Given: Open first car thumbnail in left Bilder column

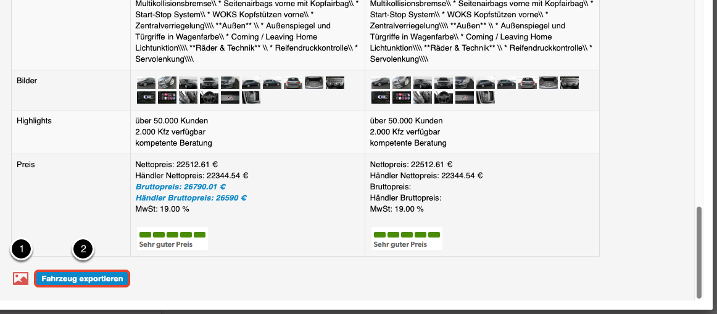Looking at the screenshot, I should coord(146,83).
